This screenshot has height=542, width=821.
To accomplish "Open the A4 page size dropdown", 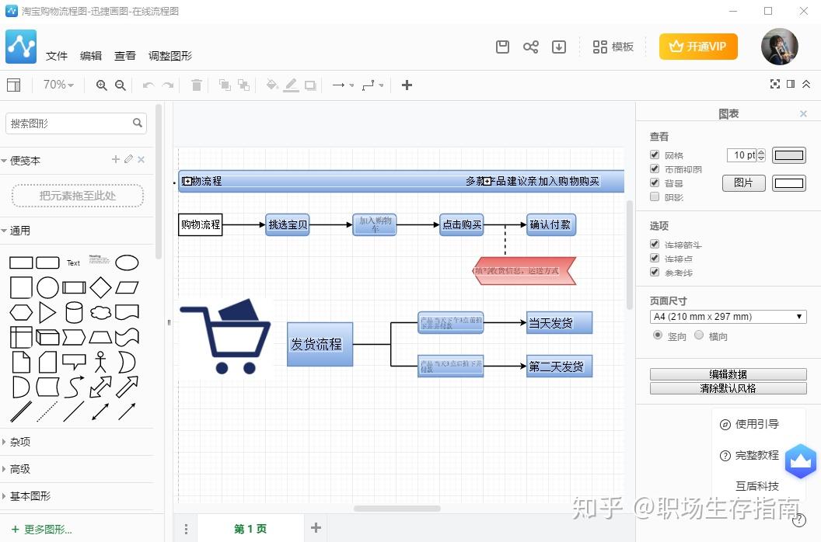I will click(728, 317).
